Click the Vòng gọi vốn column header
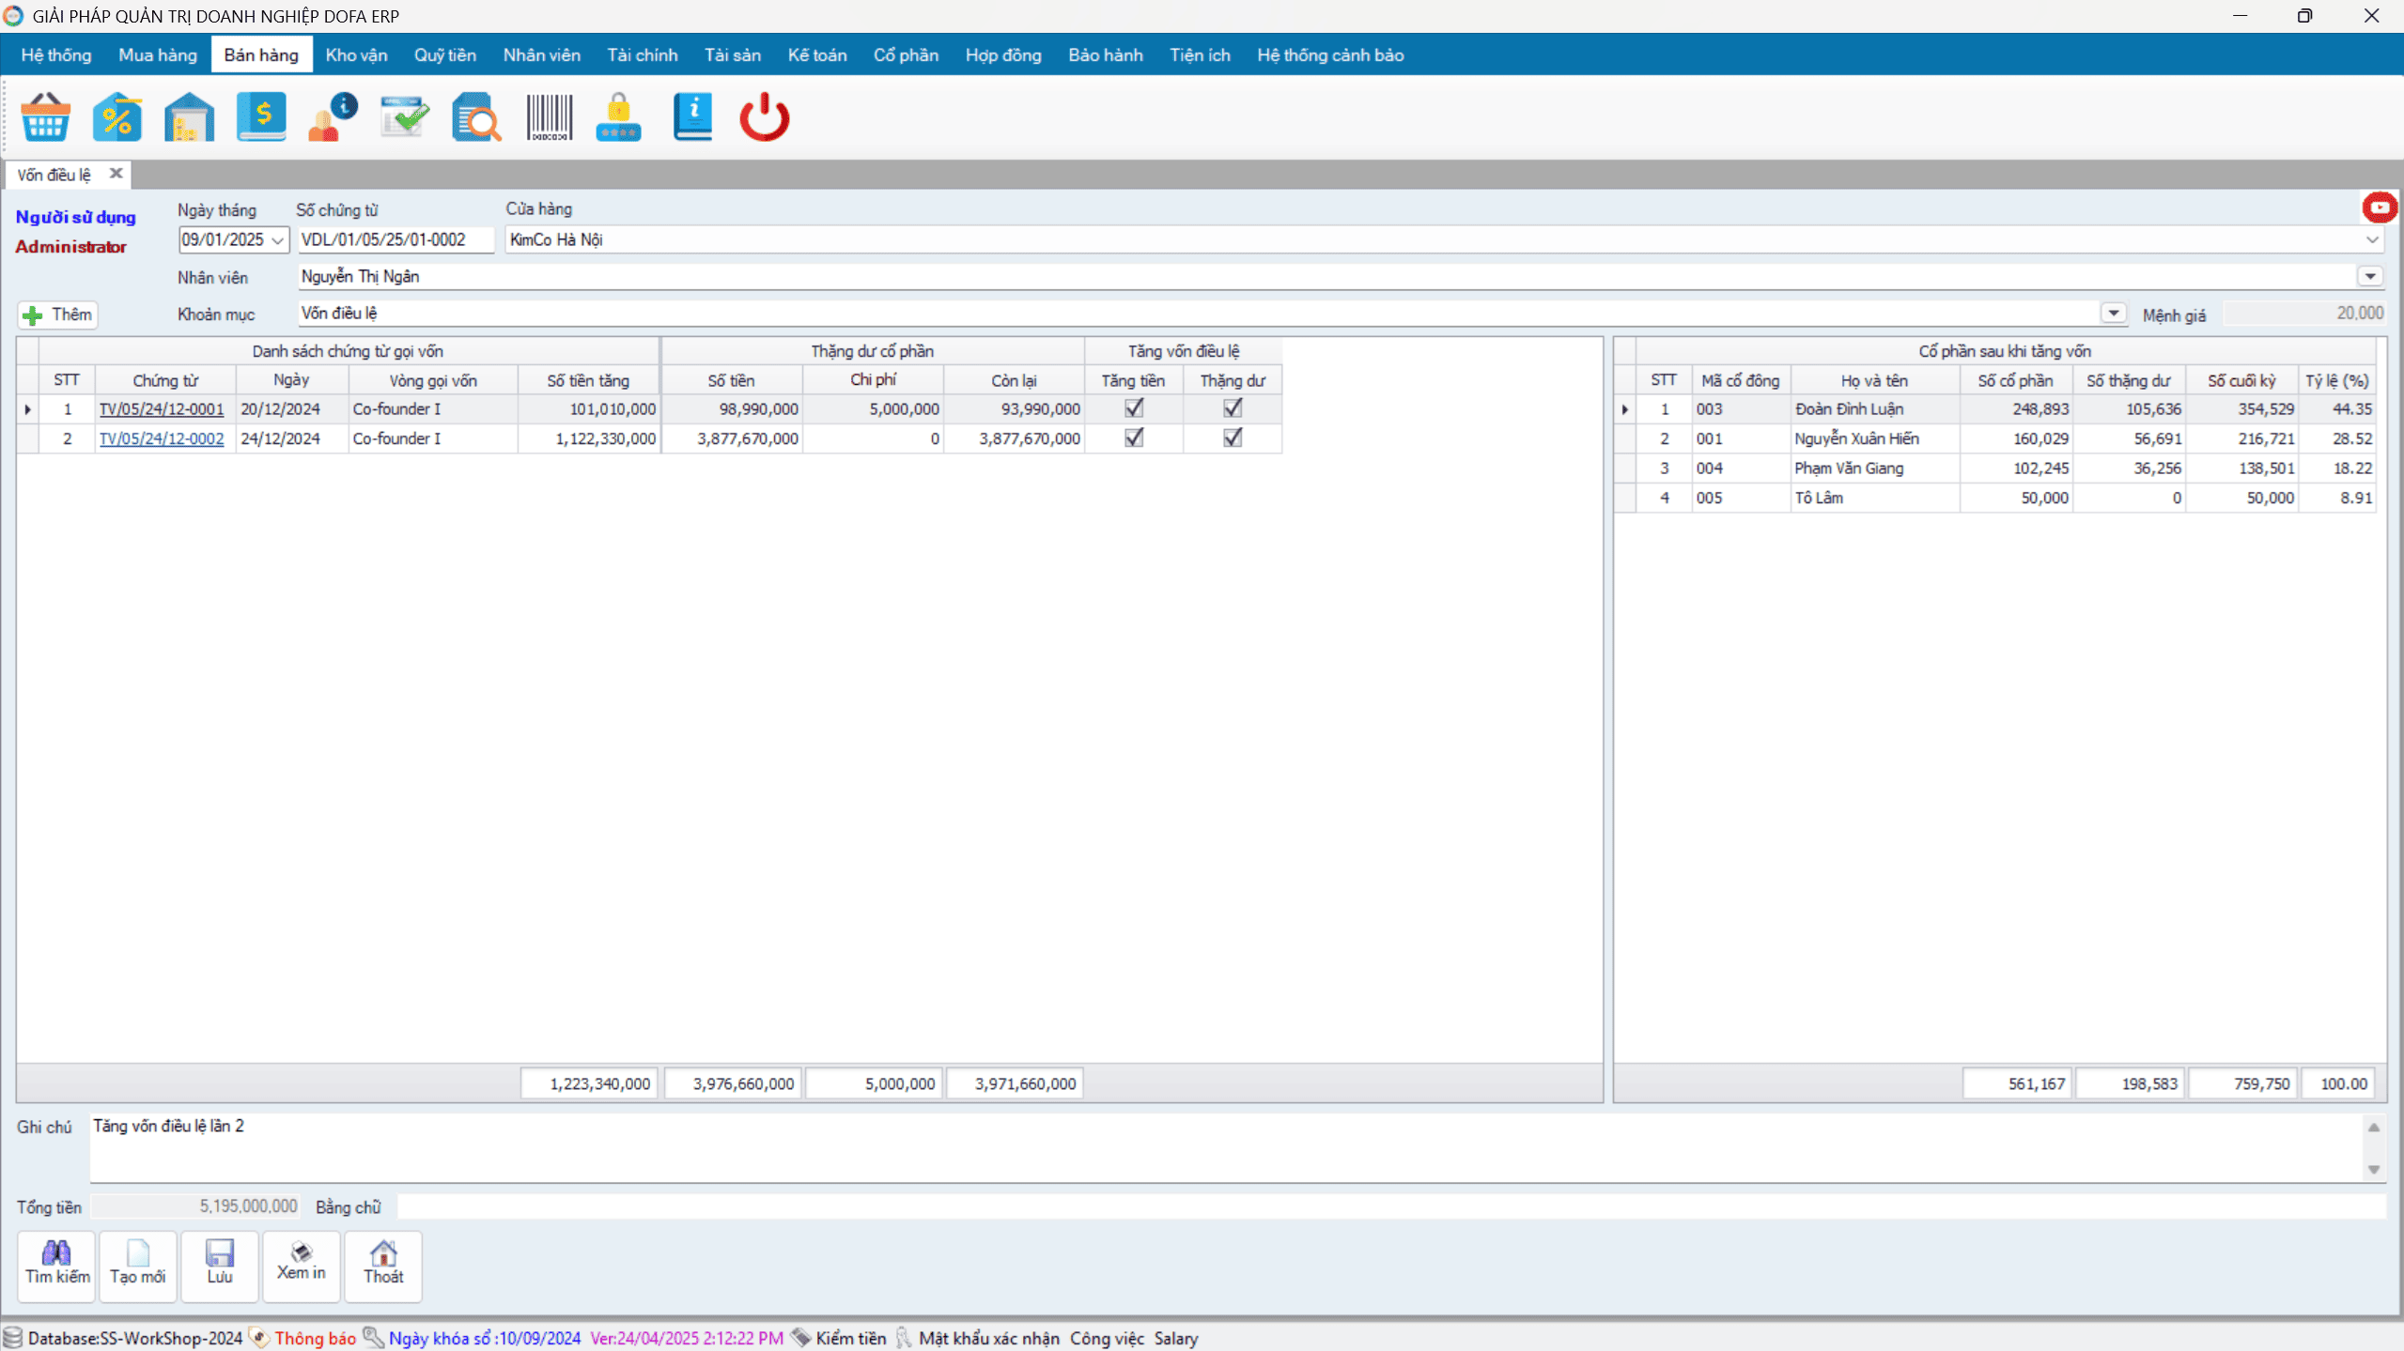2404x1351 pixels. tap(433, 380)
